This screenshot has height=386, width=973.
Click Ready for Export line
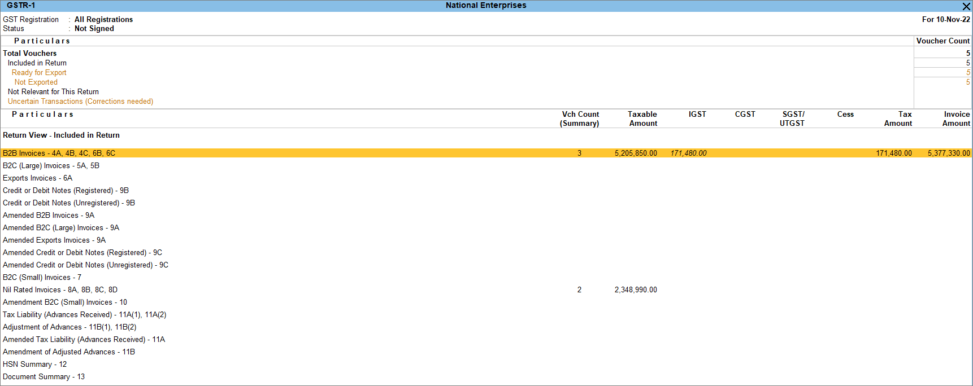[39, 72]
